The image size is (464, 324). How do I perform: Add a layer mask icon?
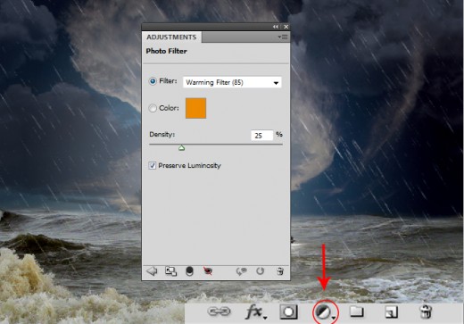click(x=288, y=312)
